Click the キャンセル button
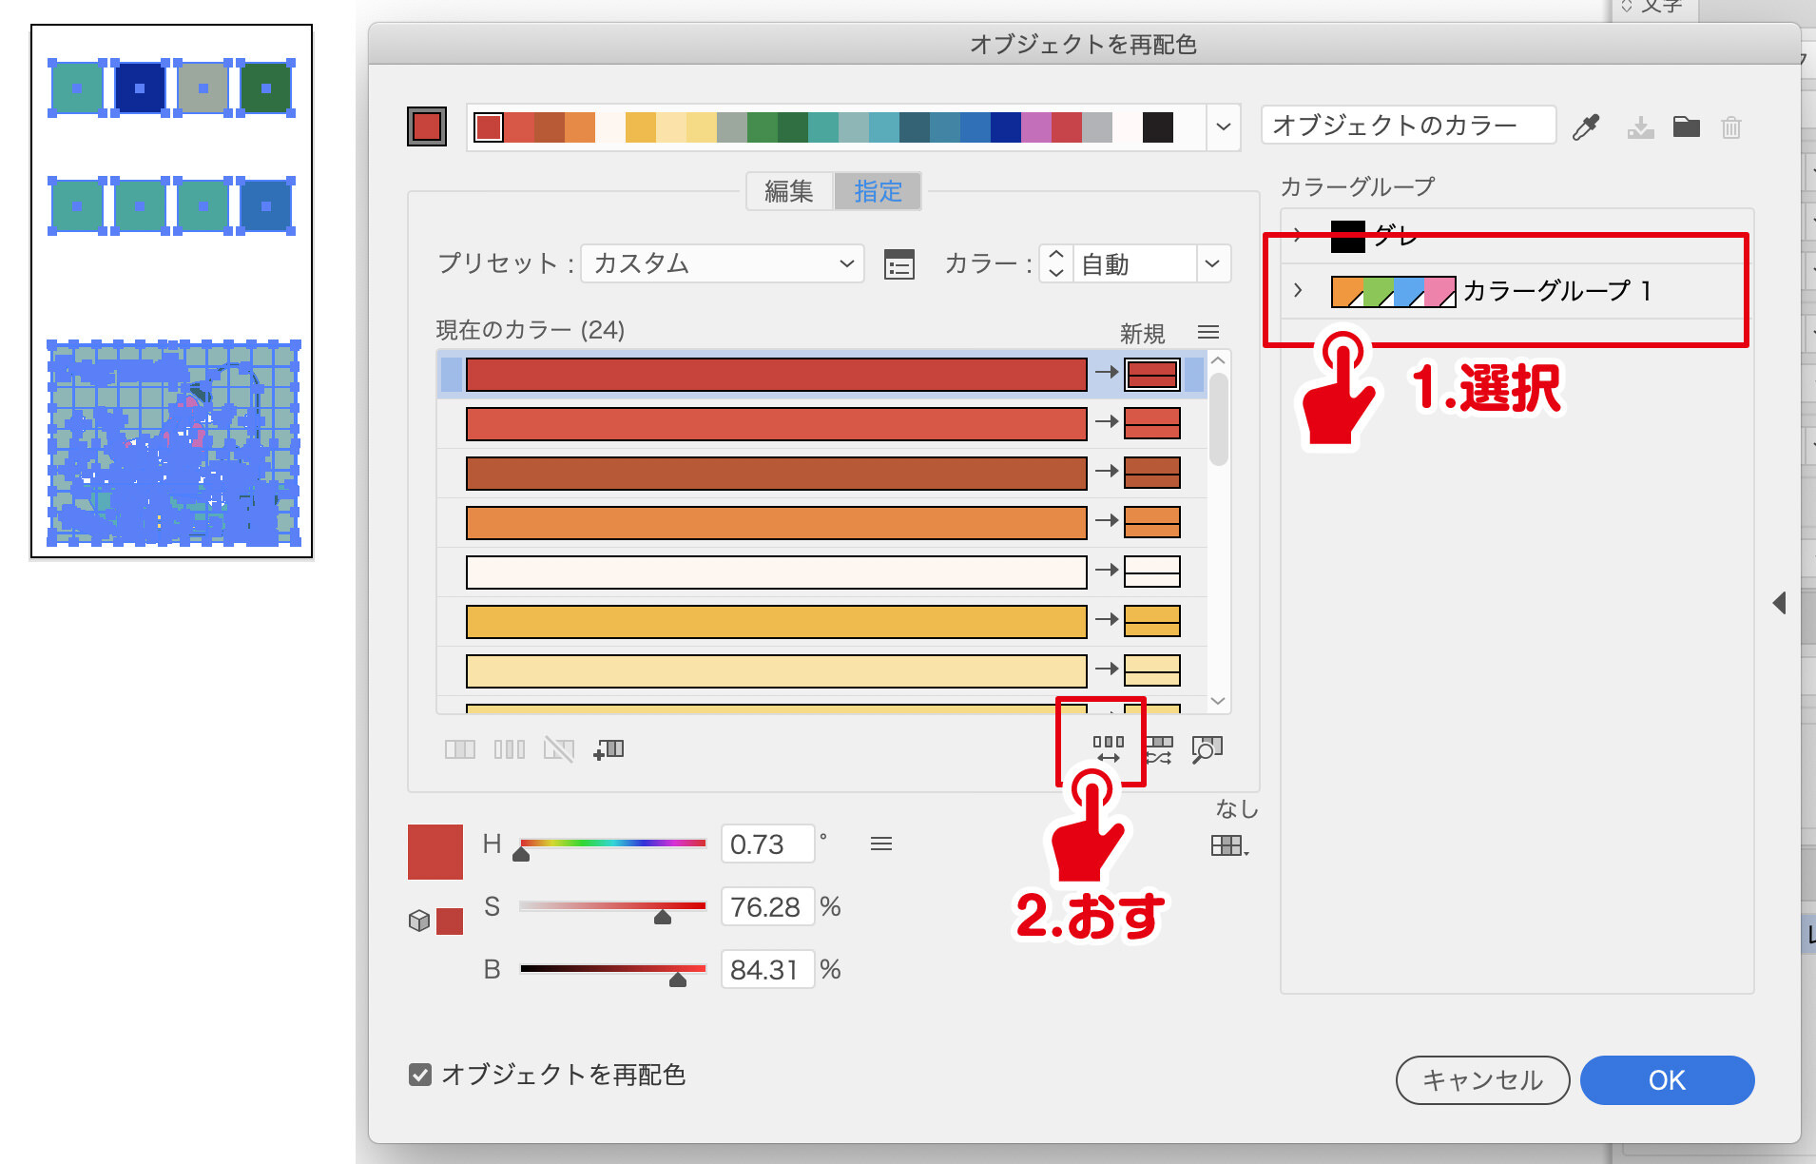The image size is (1816, 1164). tap(1482, 1080)
